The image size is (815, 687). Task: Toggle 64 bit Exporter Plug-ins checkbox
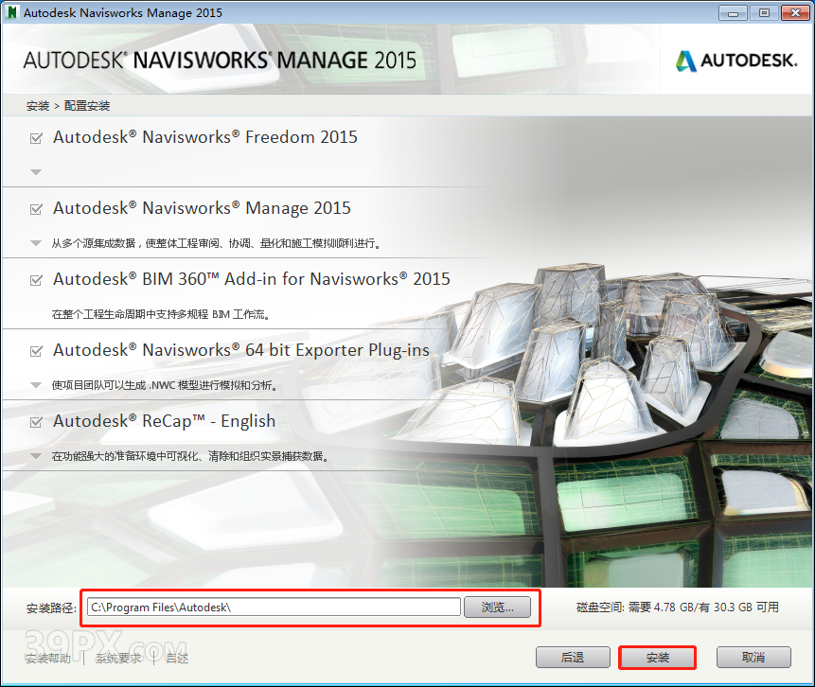[x=36, y=351]
